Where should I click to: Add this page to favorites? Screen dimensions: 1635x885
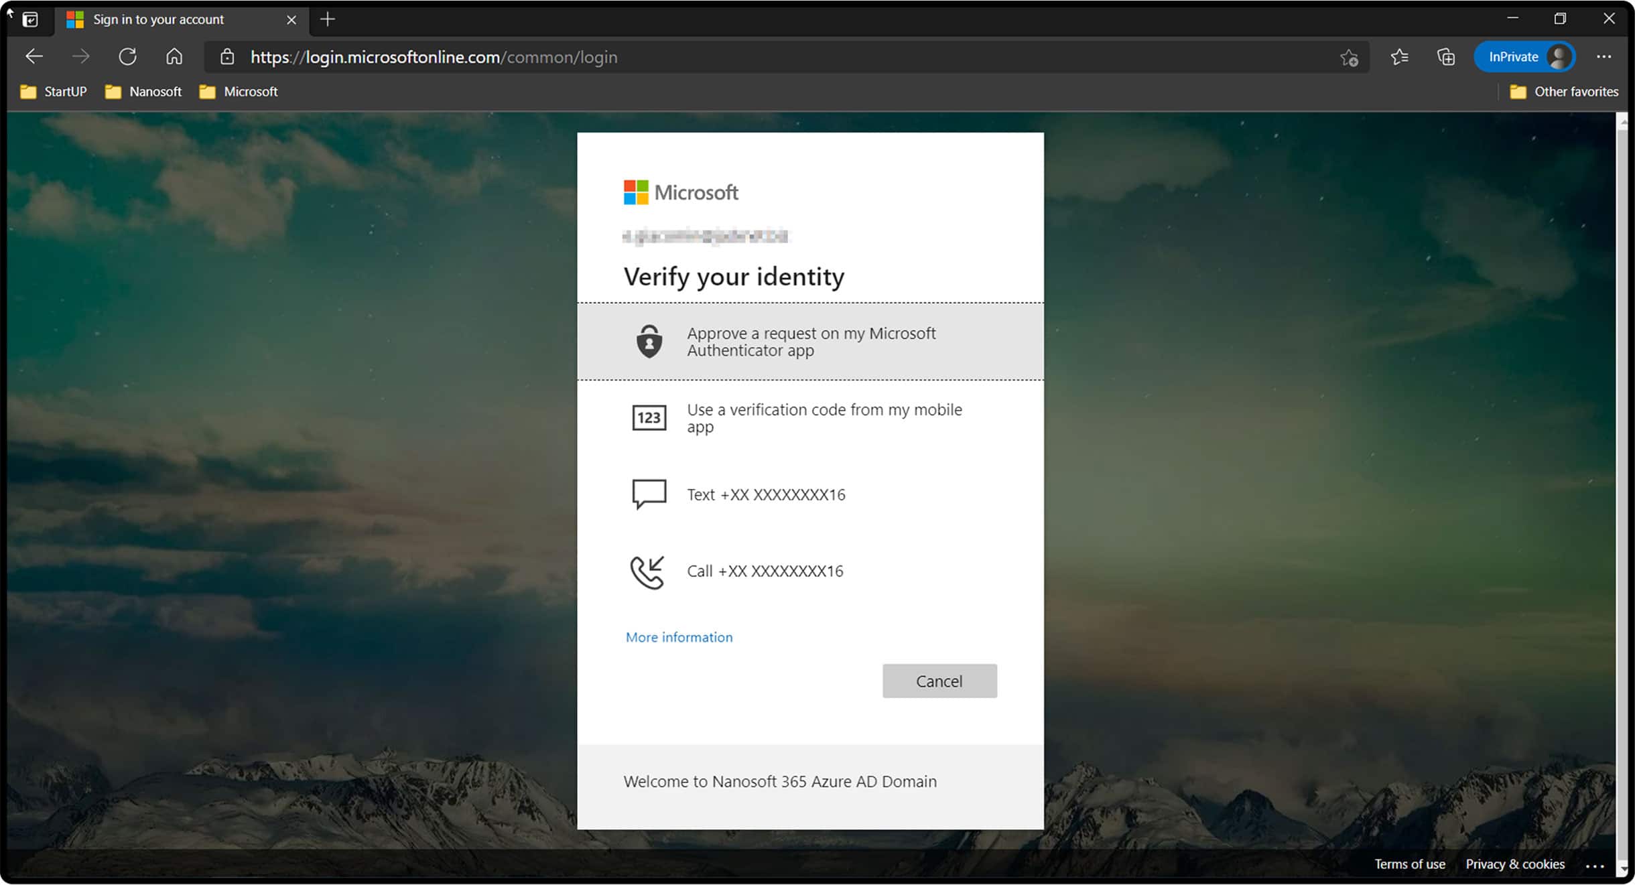coord(1349,58)
